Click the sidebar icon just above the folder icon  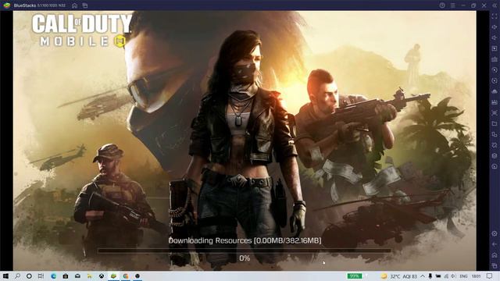click(495, 112)
